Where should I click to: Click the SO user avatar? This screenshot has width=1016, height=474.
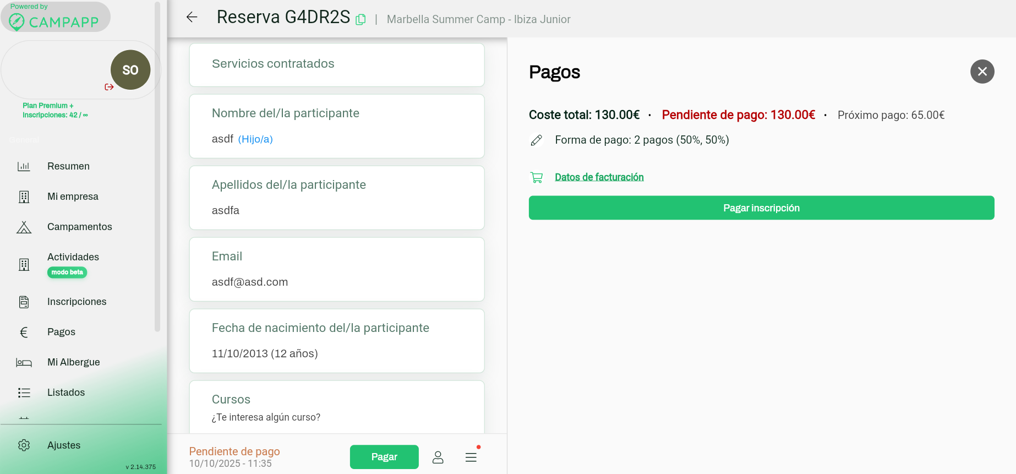pos(130,70)
